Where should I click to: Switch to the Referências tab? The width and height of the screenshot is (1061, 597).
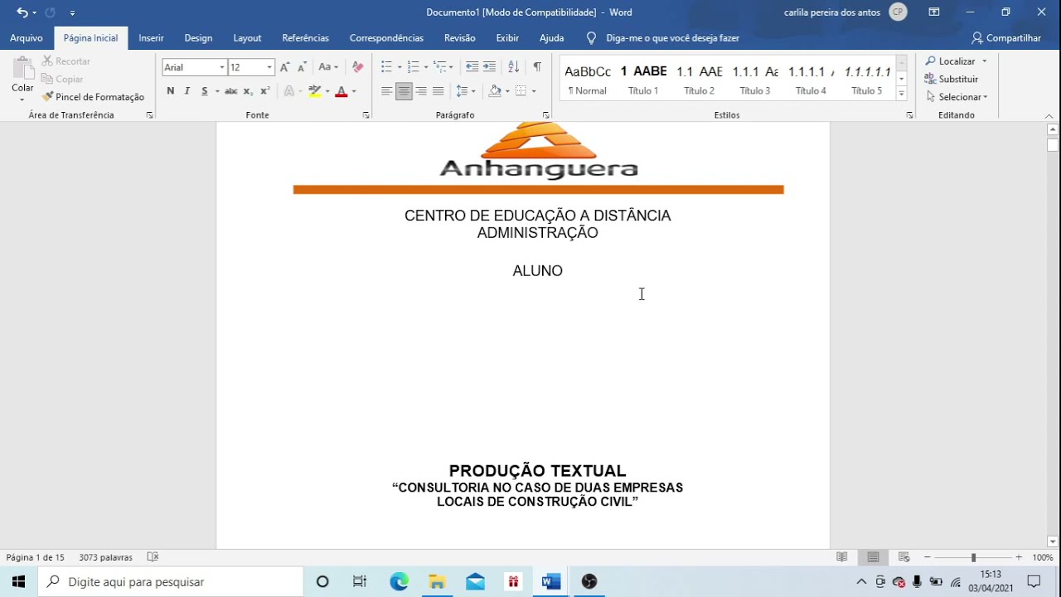(305, 38)
